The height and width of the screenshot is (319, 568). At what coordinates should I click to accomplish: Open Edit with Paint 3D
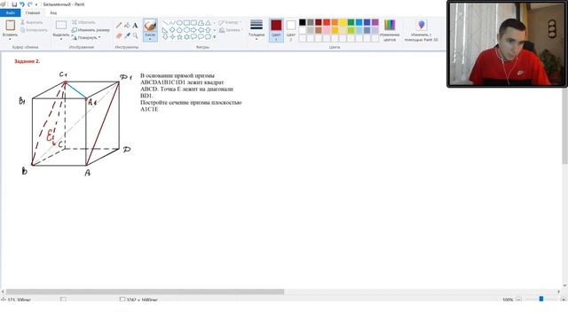click(422, 30)
